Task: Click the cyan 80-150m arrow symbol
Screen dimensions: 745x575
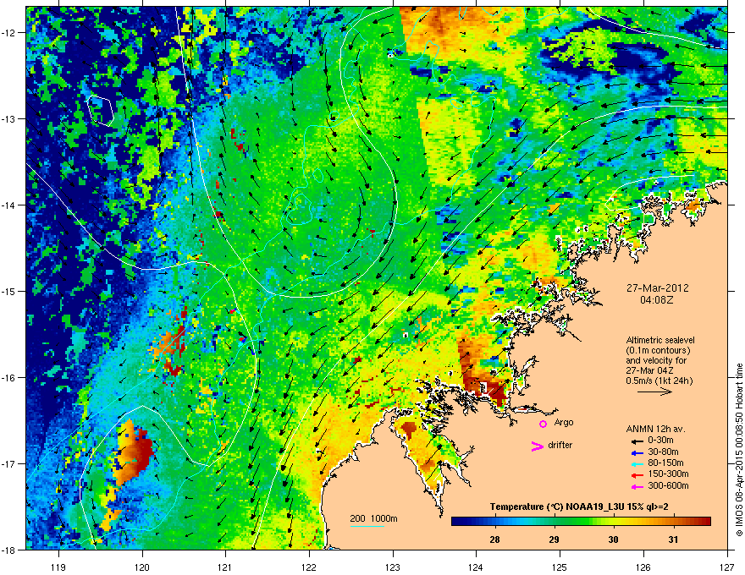Action: tap(637, 463)
